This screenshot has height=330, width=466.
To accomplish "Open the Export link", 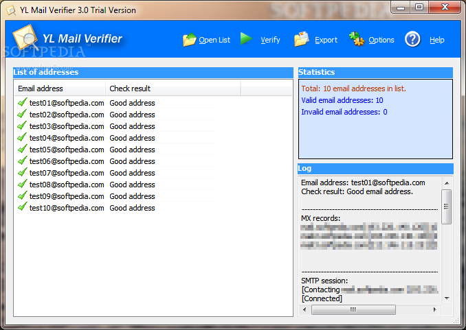I will 326,40.
